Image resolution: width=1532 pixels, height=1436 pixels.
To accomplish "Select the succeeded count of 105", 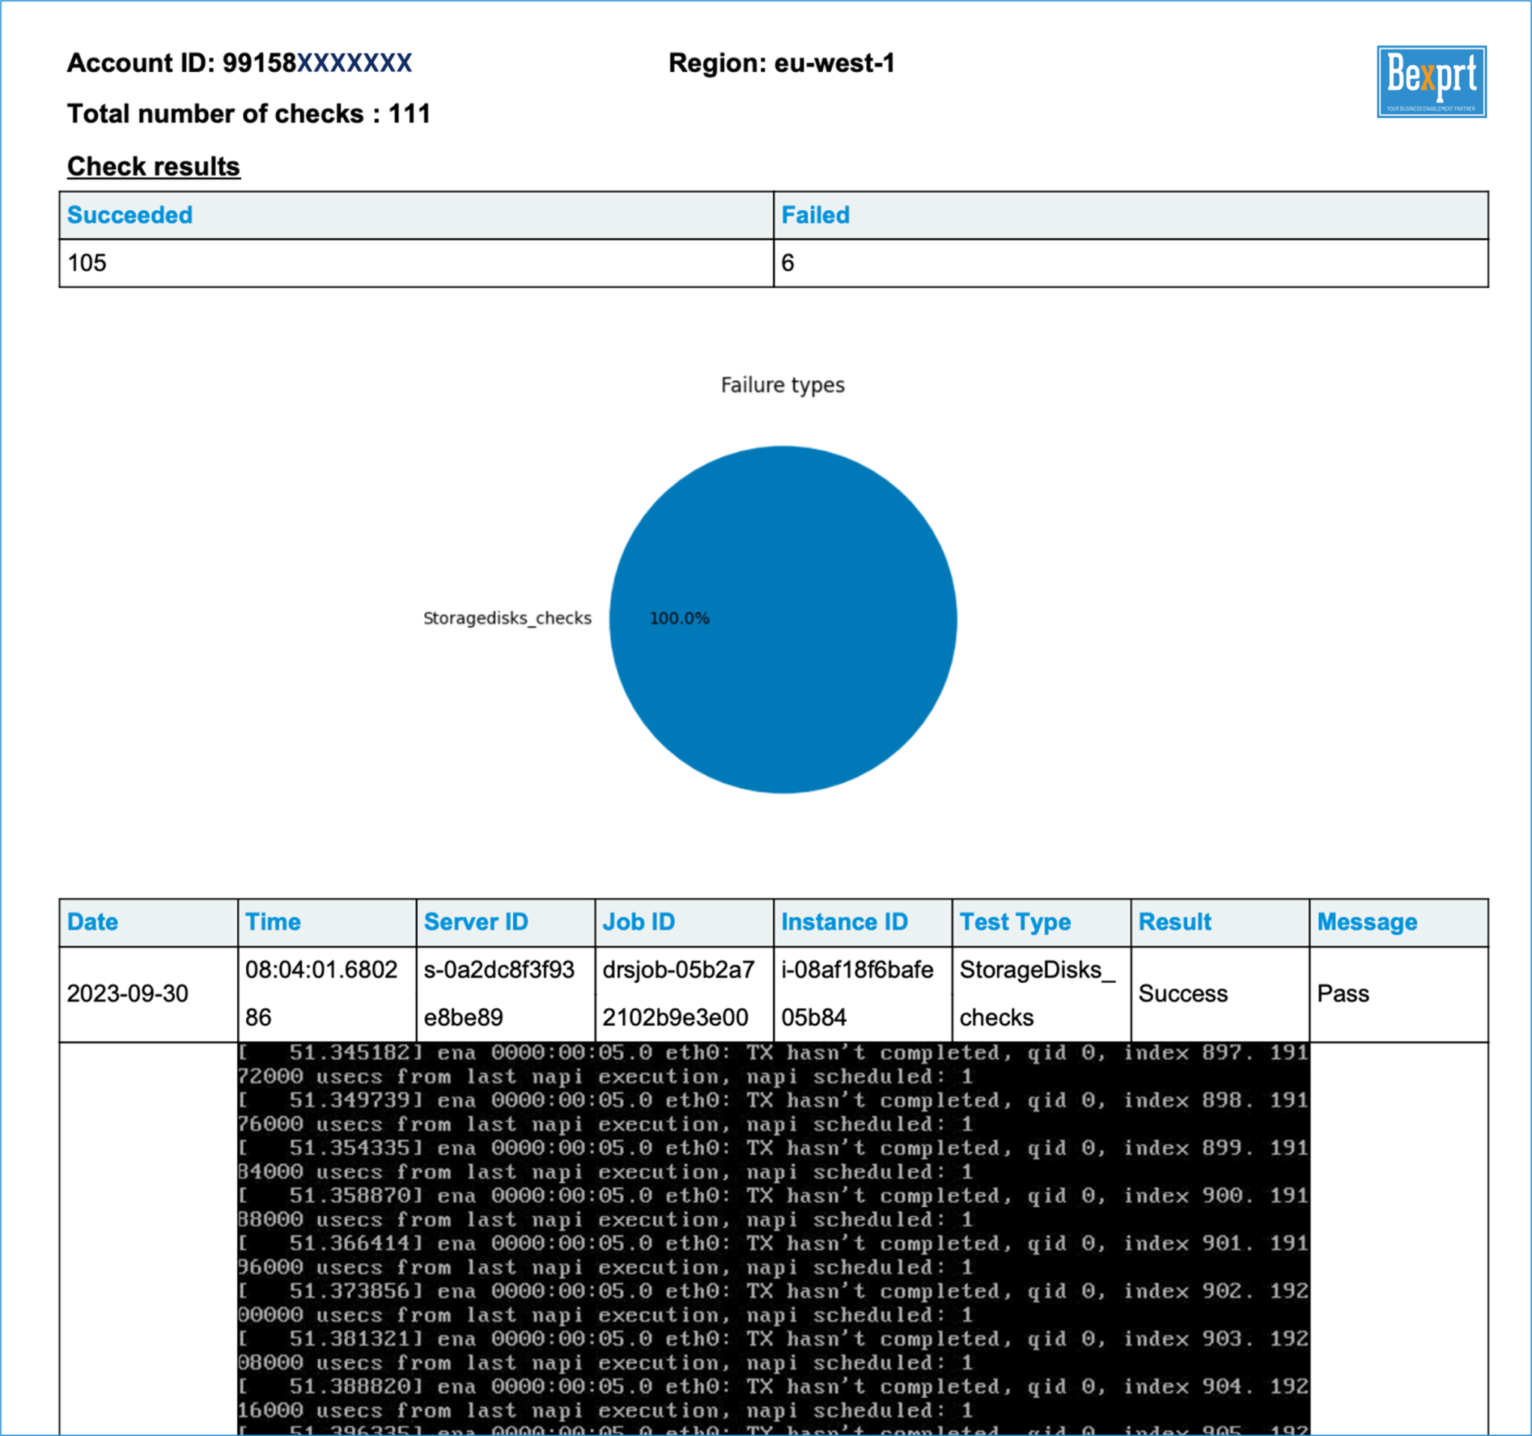I will pos(86,263).
